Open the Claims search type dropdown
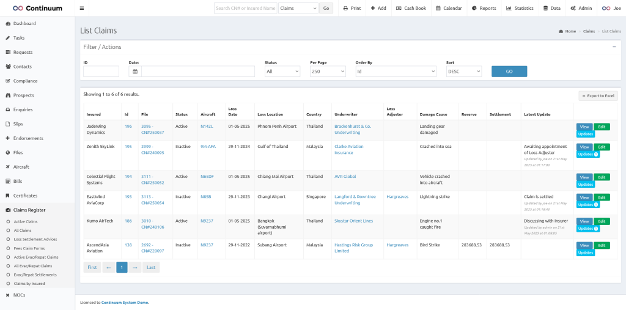Screen dimensions: 626x310 click(298, 8)
